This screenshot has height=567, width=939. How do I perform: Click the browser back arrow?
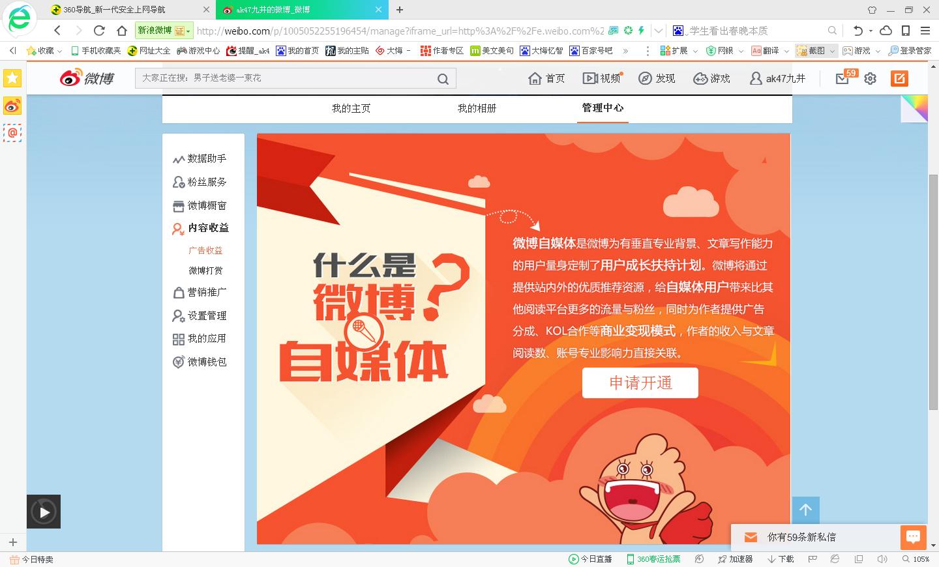[x=57, y=31]
